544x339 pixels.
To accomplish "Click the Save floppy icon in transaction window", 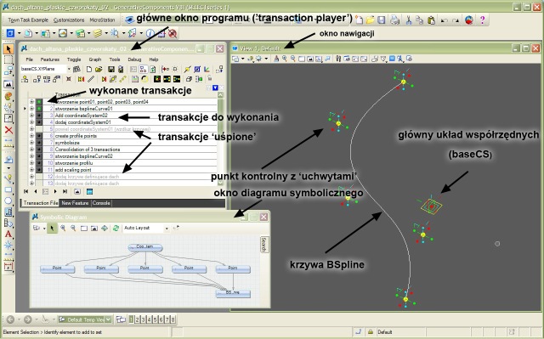I will click(111, 70).
